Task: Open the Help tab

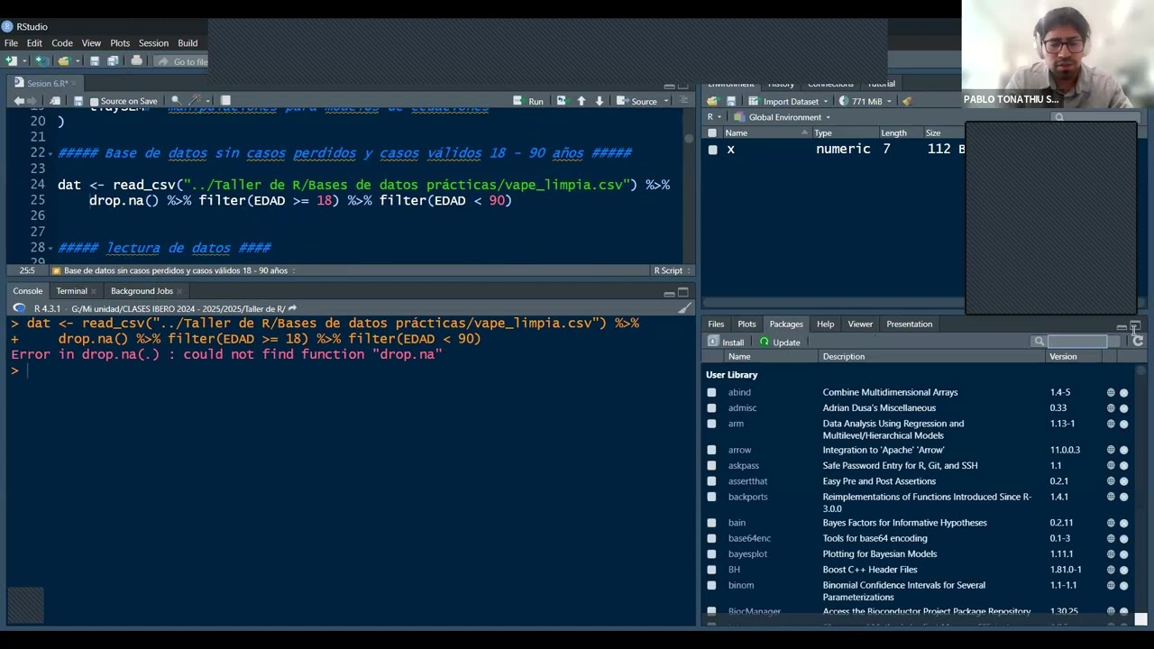Action: (825, 324)
